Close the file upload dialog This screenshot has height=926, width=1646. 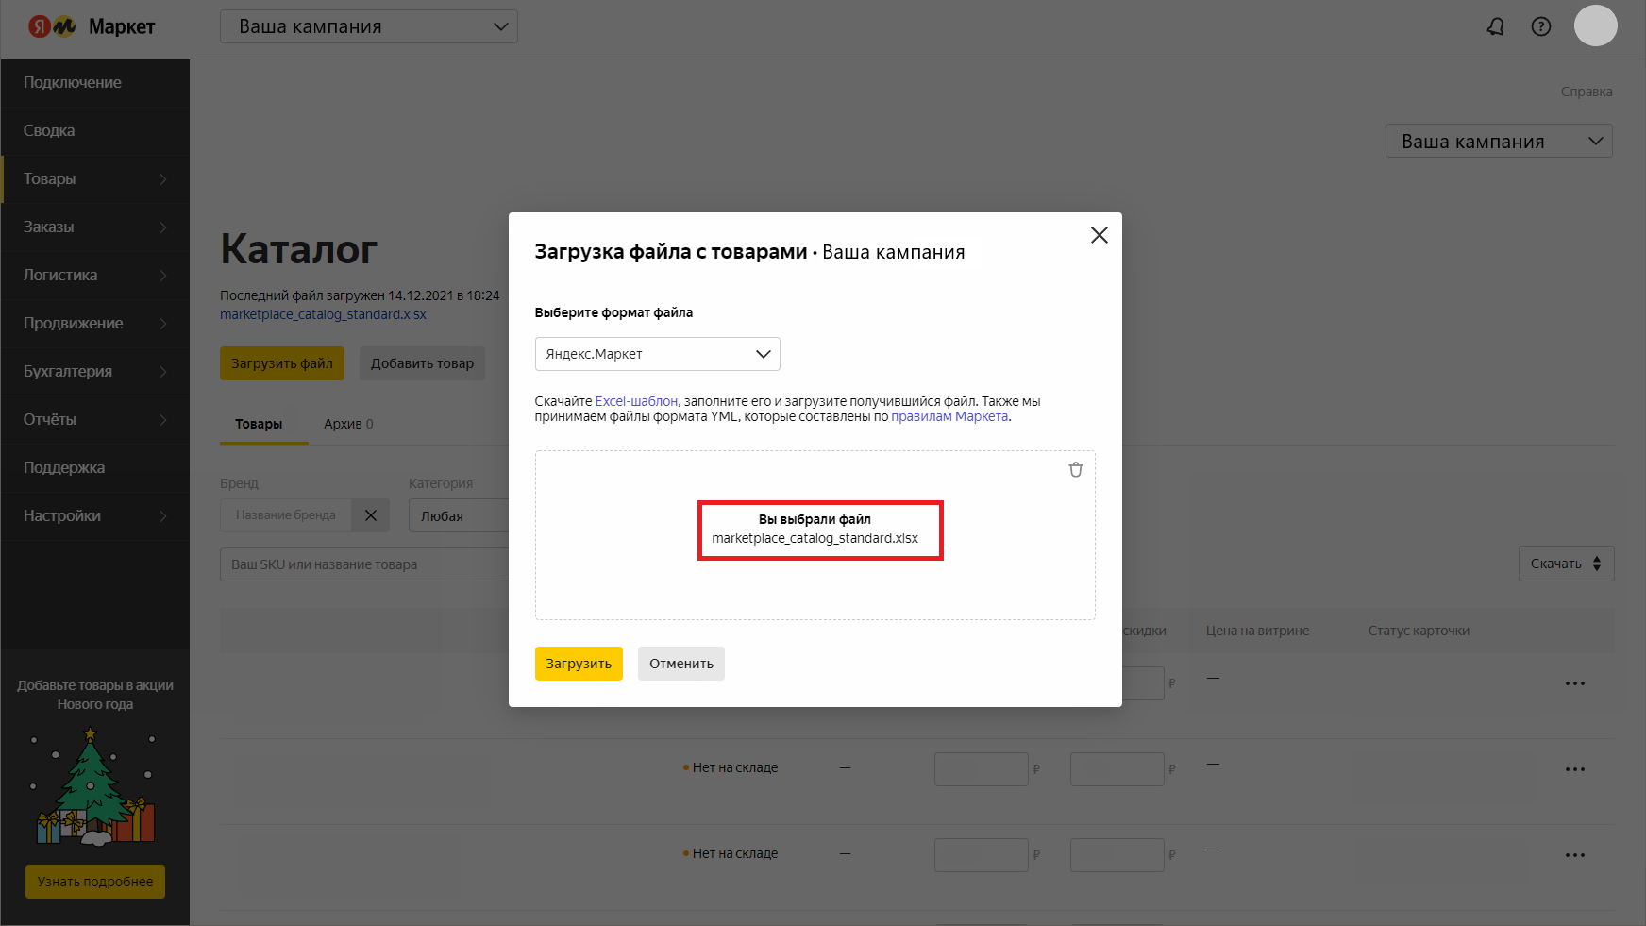click(x=1099, y=235)
